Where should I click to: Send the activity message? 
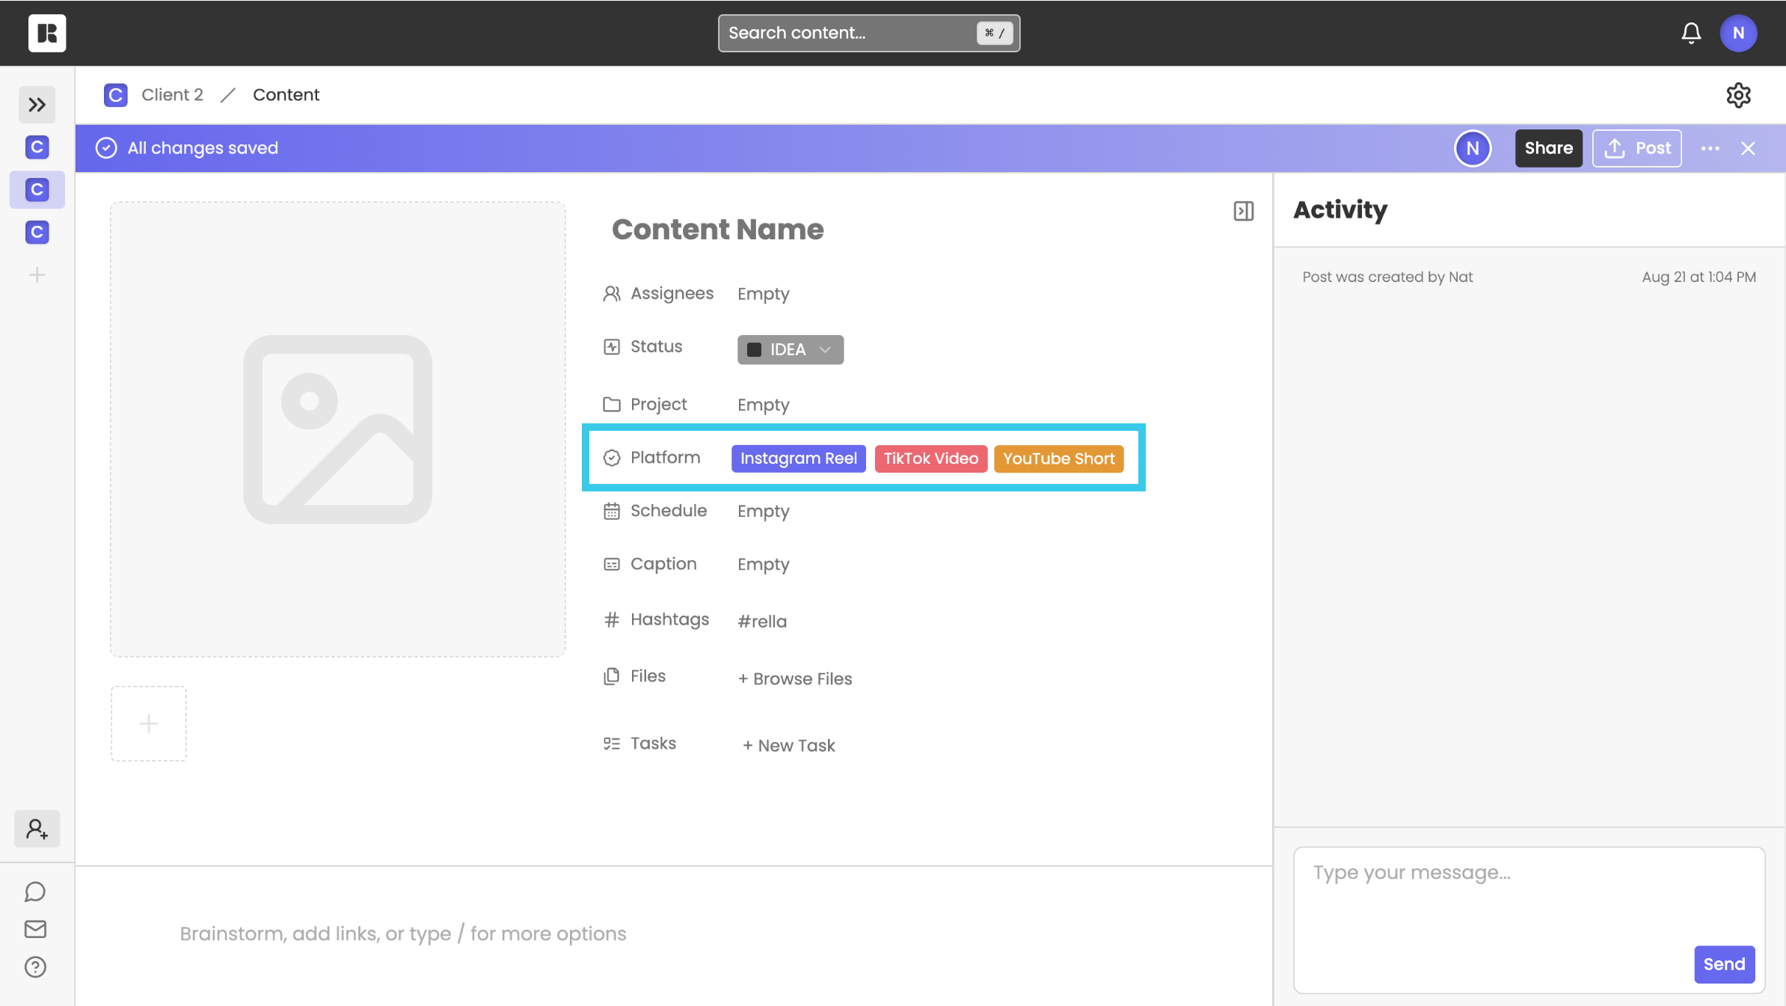pos(1724,964)
